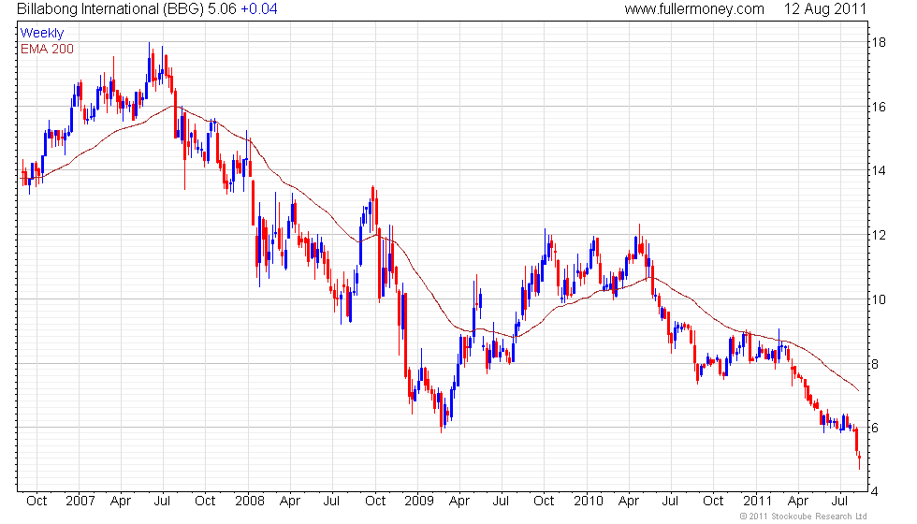Click the 14 price axis label

coord(879,170)
